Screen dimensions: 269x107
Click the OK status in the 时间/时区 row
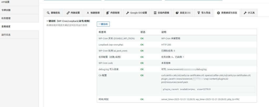[x=142, y=99]
